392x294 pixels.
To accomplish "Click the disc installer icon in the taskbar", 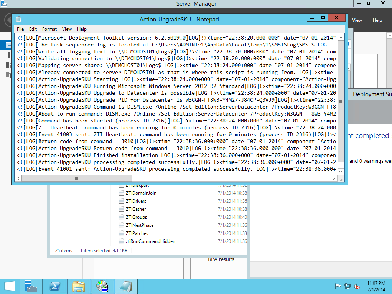I will (x=102, y=286).
